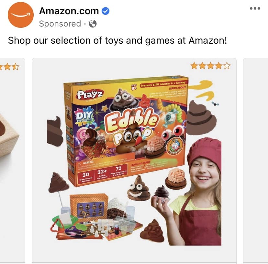Click the blue verified badge
This screenshot has height=264, width=268.
tap(106, 11)
